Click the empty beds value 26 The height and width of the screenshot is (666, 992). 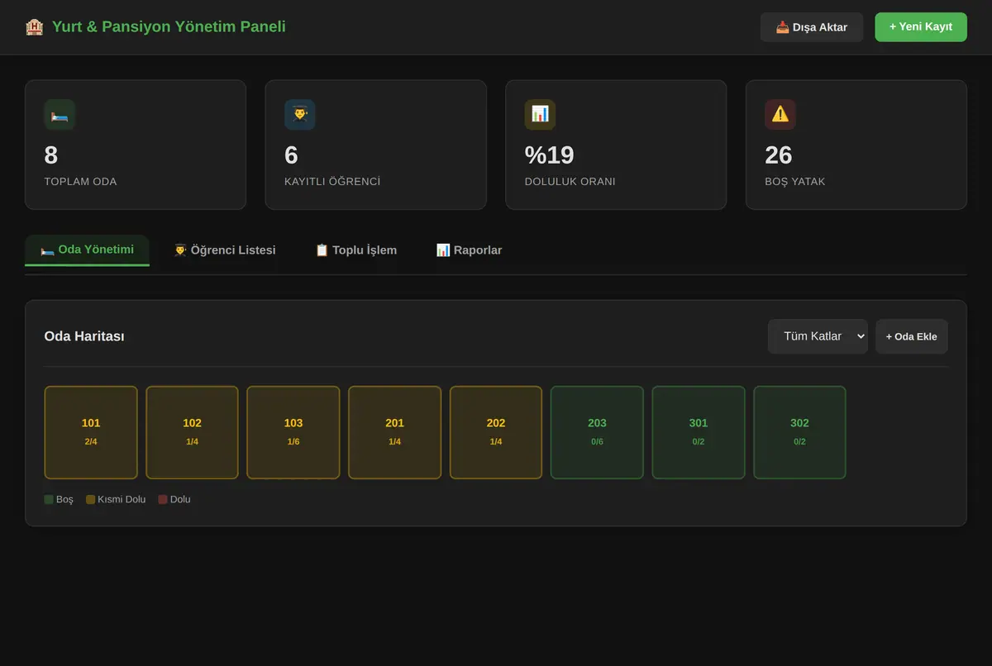pos(779,155)
